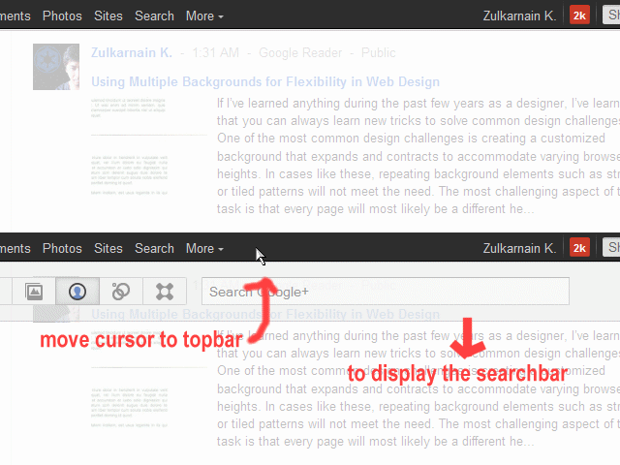Open article preview thumbnail in the first post
The image size is (620, 465).
[x=149, y=146]
